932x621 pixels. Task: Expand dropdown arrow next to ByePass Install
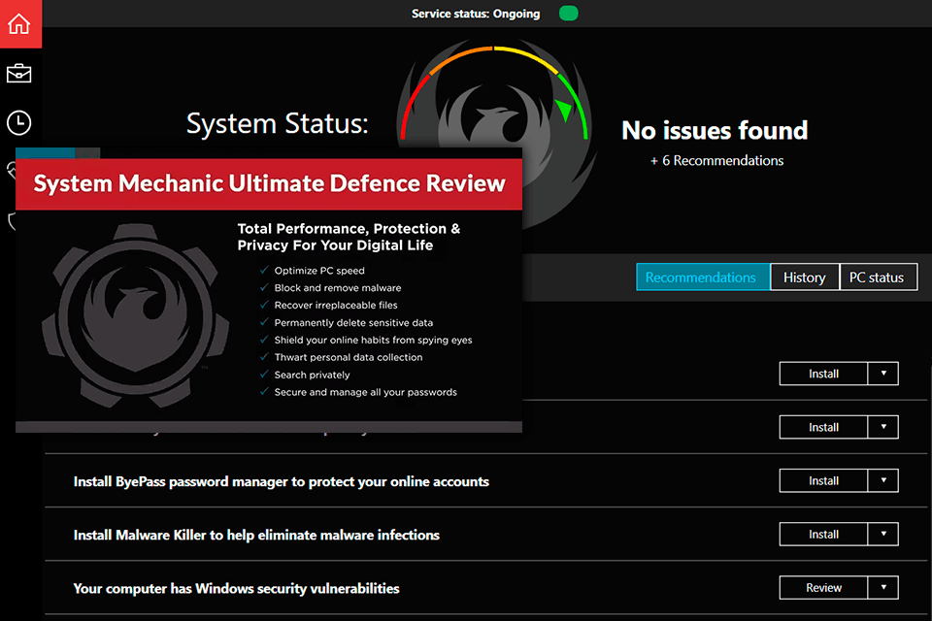coord(883,480)
